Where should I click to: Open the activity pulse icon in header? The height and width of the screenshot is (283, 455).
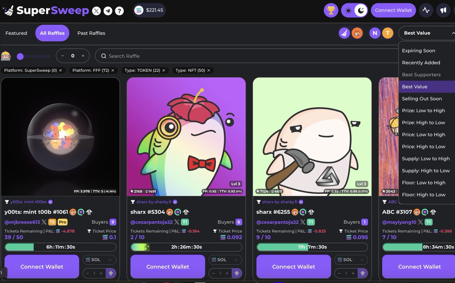click(x=426, y=10)
